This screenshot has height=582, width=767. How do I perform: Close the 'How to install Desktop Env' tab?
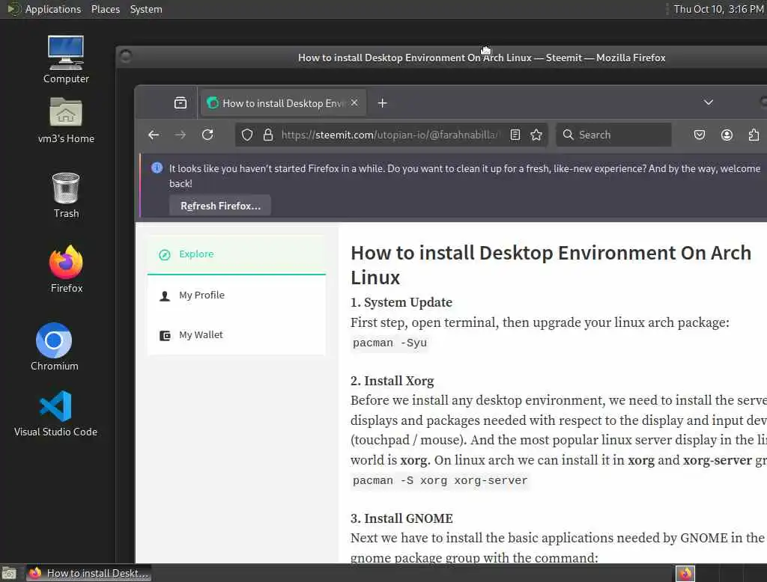pos(354,102)
